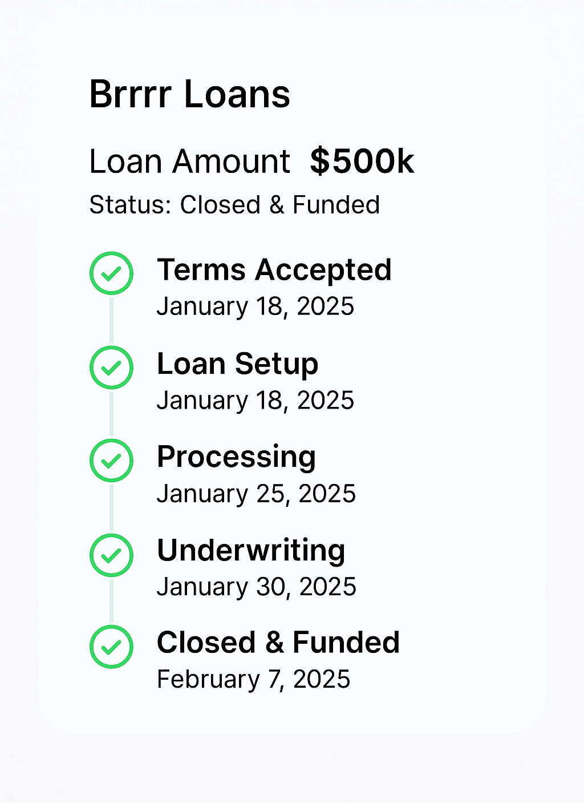Click the Terms Accepted date January 18, 2025

point(255,306)
